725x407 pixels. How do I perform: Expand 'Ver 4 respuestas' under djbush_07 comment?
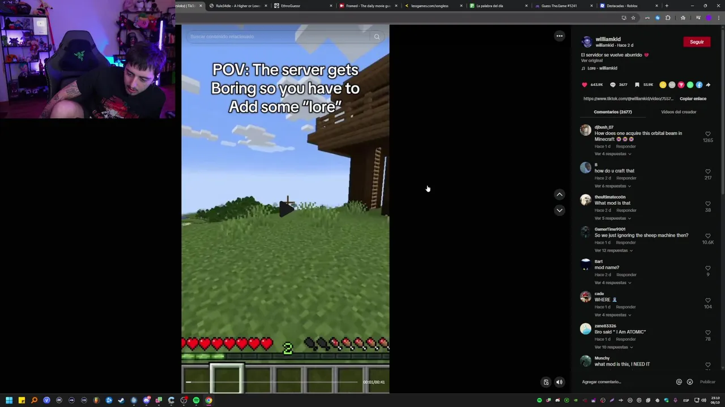pyautogui.click(x=612, y=154)
